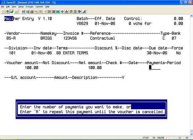Screen dimensions: 193x140
Task: Click the net amount '100.00'
Action: tap(95, 67)
